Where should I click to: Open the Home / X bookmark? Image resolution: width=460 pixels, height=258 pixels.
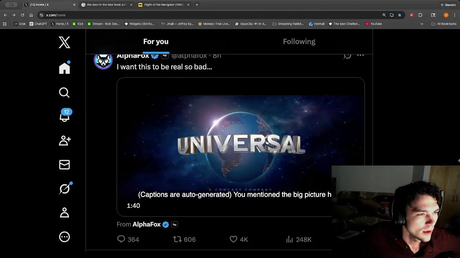pyautogui.click(x=60, y=24)
